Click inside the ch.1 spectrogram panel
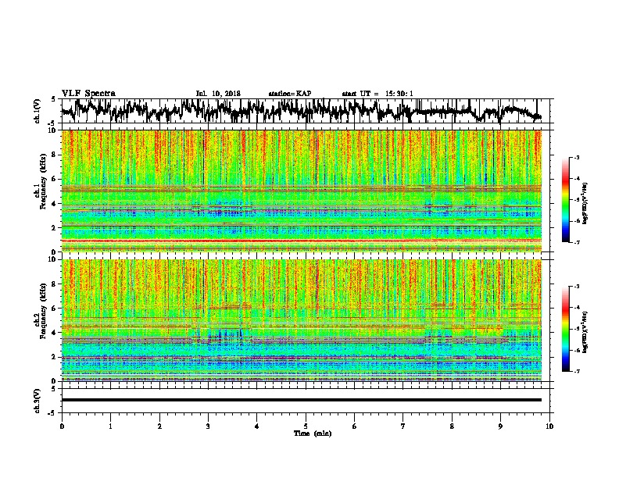The image size is (619, 478). (302, 191)
